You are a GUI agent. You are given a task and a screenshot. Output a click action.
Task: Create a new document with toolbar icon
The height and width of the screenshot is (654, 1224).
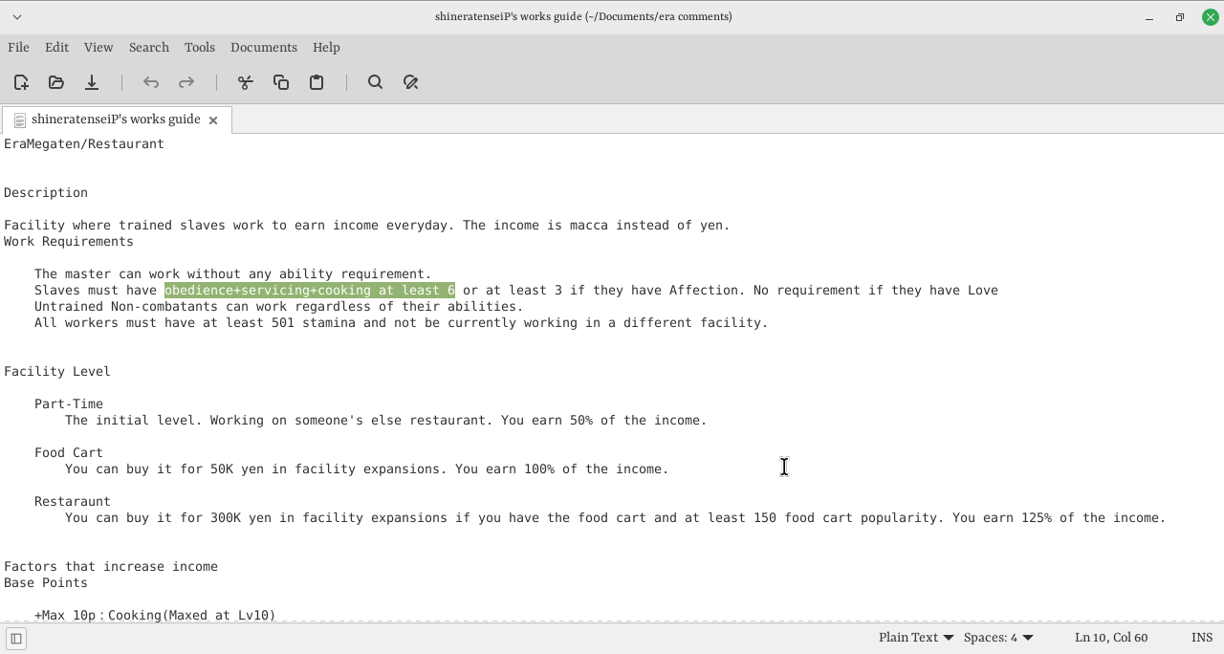pyautogui.click(x=21, y=82)
